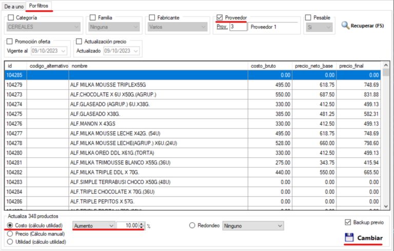Select the Redondeo radio button
The image size is (394, 251).
[192, 225]
